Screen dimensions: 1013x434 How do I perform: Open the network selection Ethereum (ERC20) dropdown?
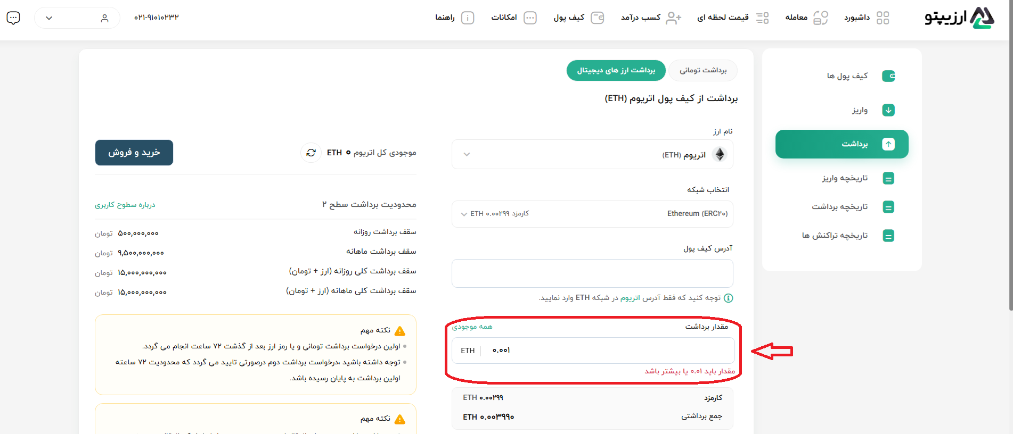pos(592,214)
